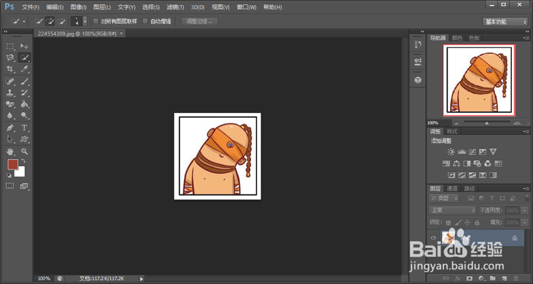Open the 基本功能 workspace dropdown
533x284 pixels.
coord(505,22)
